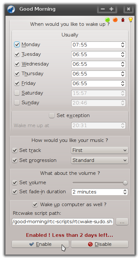The width and height of the screenshot is (140, 260).
Task: Toggle the Set track checkbox
Action: coord(15,150)
